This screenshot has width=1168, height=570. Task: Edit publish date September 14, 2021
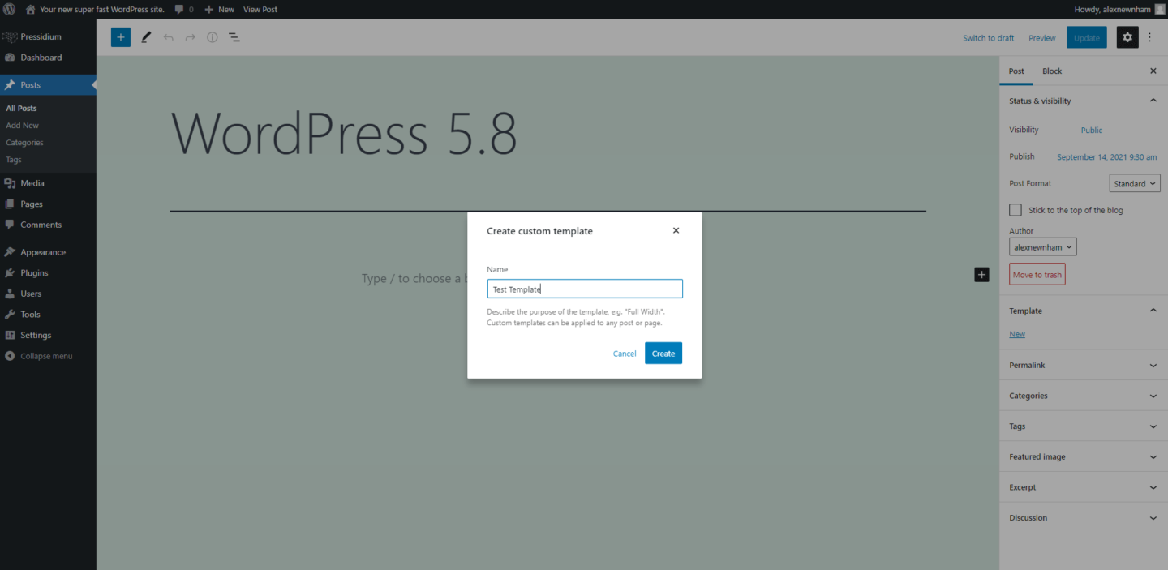pos(1107,157)
